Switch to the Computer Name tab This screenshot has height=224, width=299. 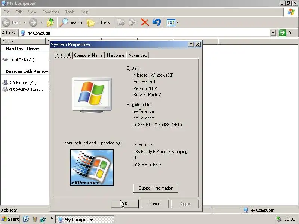tap(88, 55)
